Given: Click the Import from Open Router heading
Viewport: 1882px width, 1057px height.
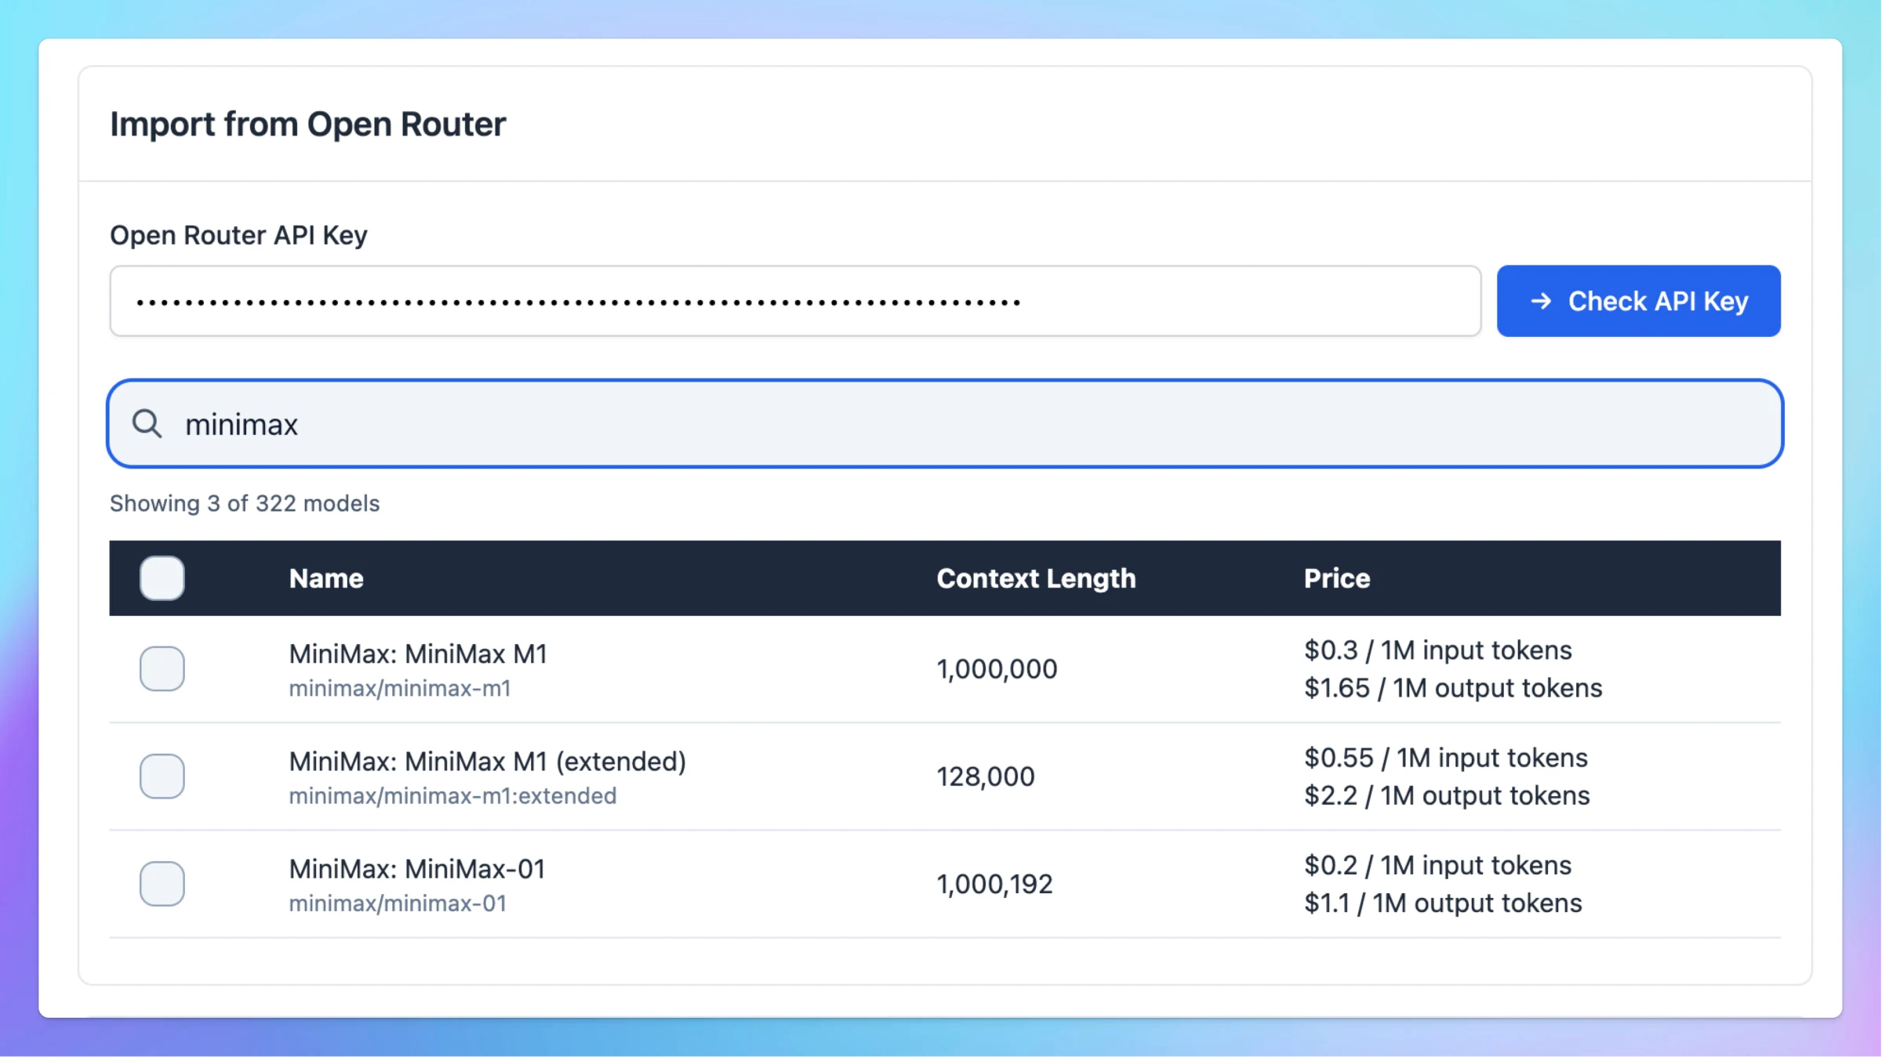Looking at the screenshot, I should point(307,124).
